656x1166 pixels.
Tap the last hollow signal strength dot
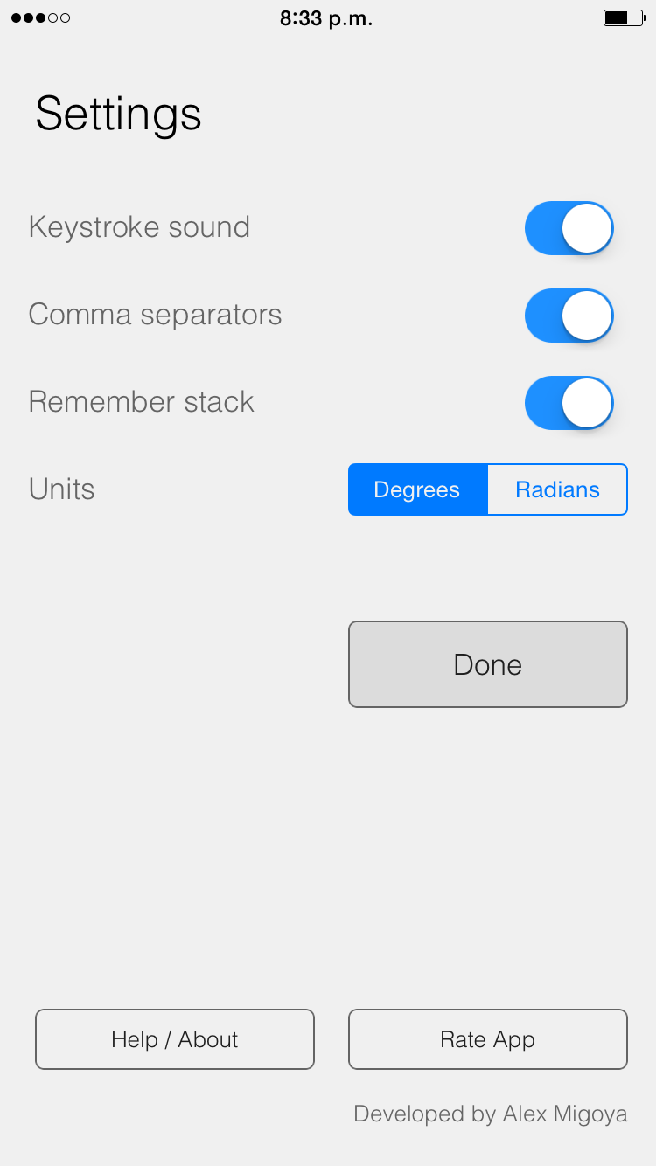point(65,18)
